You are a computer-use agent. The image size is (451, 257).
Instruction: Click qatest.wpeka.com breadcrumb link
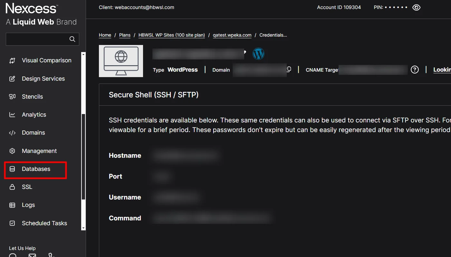232,35
